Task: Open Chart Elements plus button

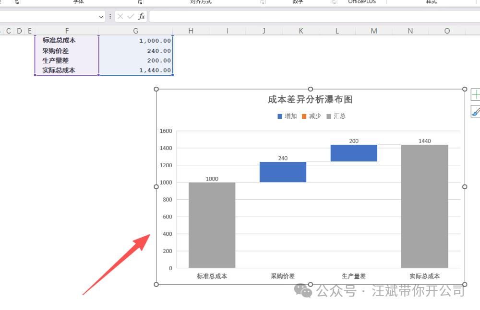Action: [475, 95]
